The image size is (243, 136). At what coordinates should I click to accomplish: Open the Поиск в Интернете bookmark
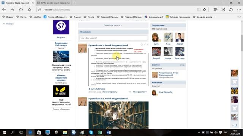(x=55, y=17)
